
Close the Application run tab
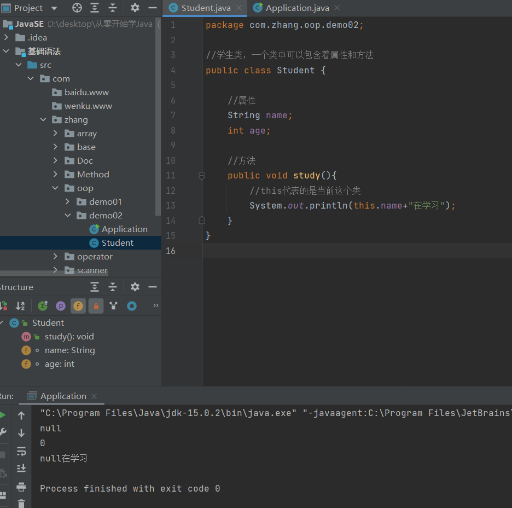point(94,396)
